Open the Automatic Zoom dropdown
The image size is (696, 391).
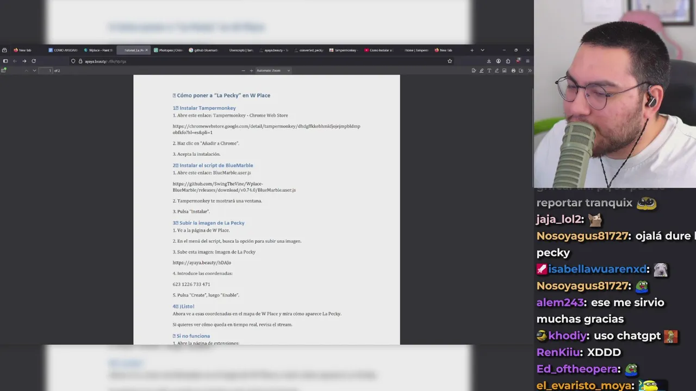(274, 71)
